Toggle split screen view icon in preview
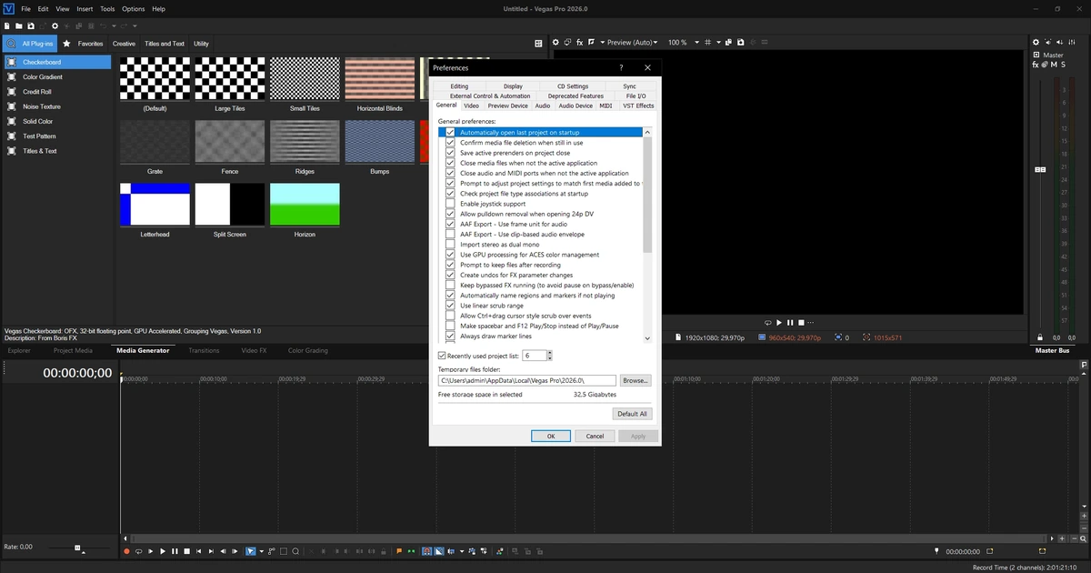Image resolution: width=1091 pixels, height=573 pixels. click(x=591, y=42)
